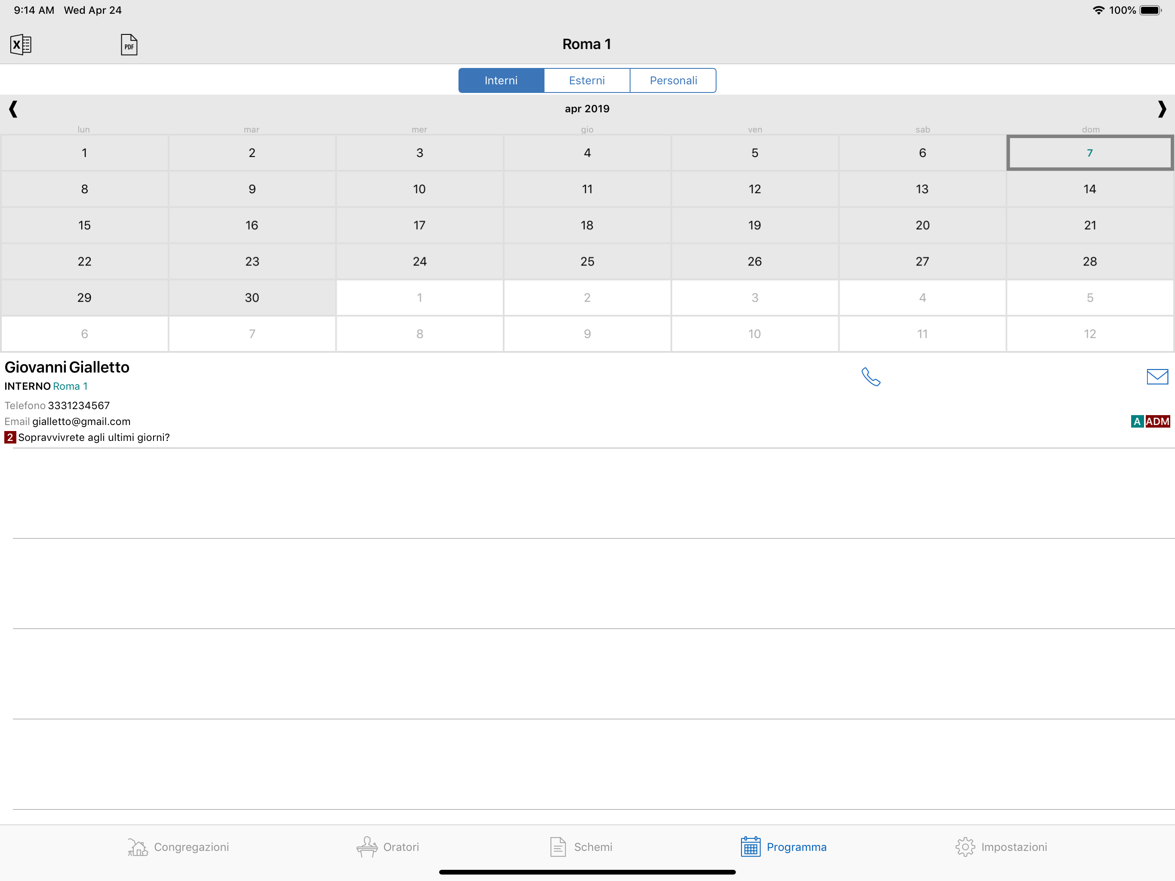Call Giovanni Gialletto with phone icon

[x=870, y=377]
